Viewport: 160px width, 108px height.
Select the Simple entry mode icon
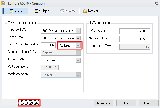[x=11, y=11]
